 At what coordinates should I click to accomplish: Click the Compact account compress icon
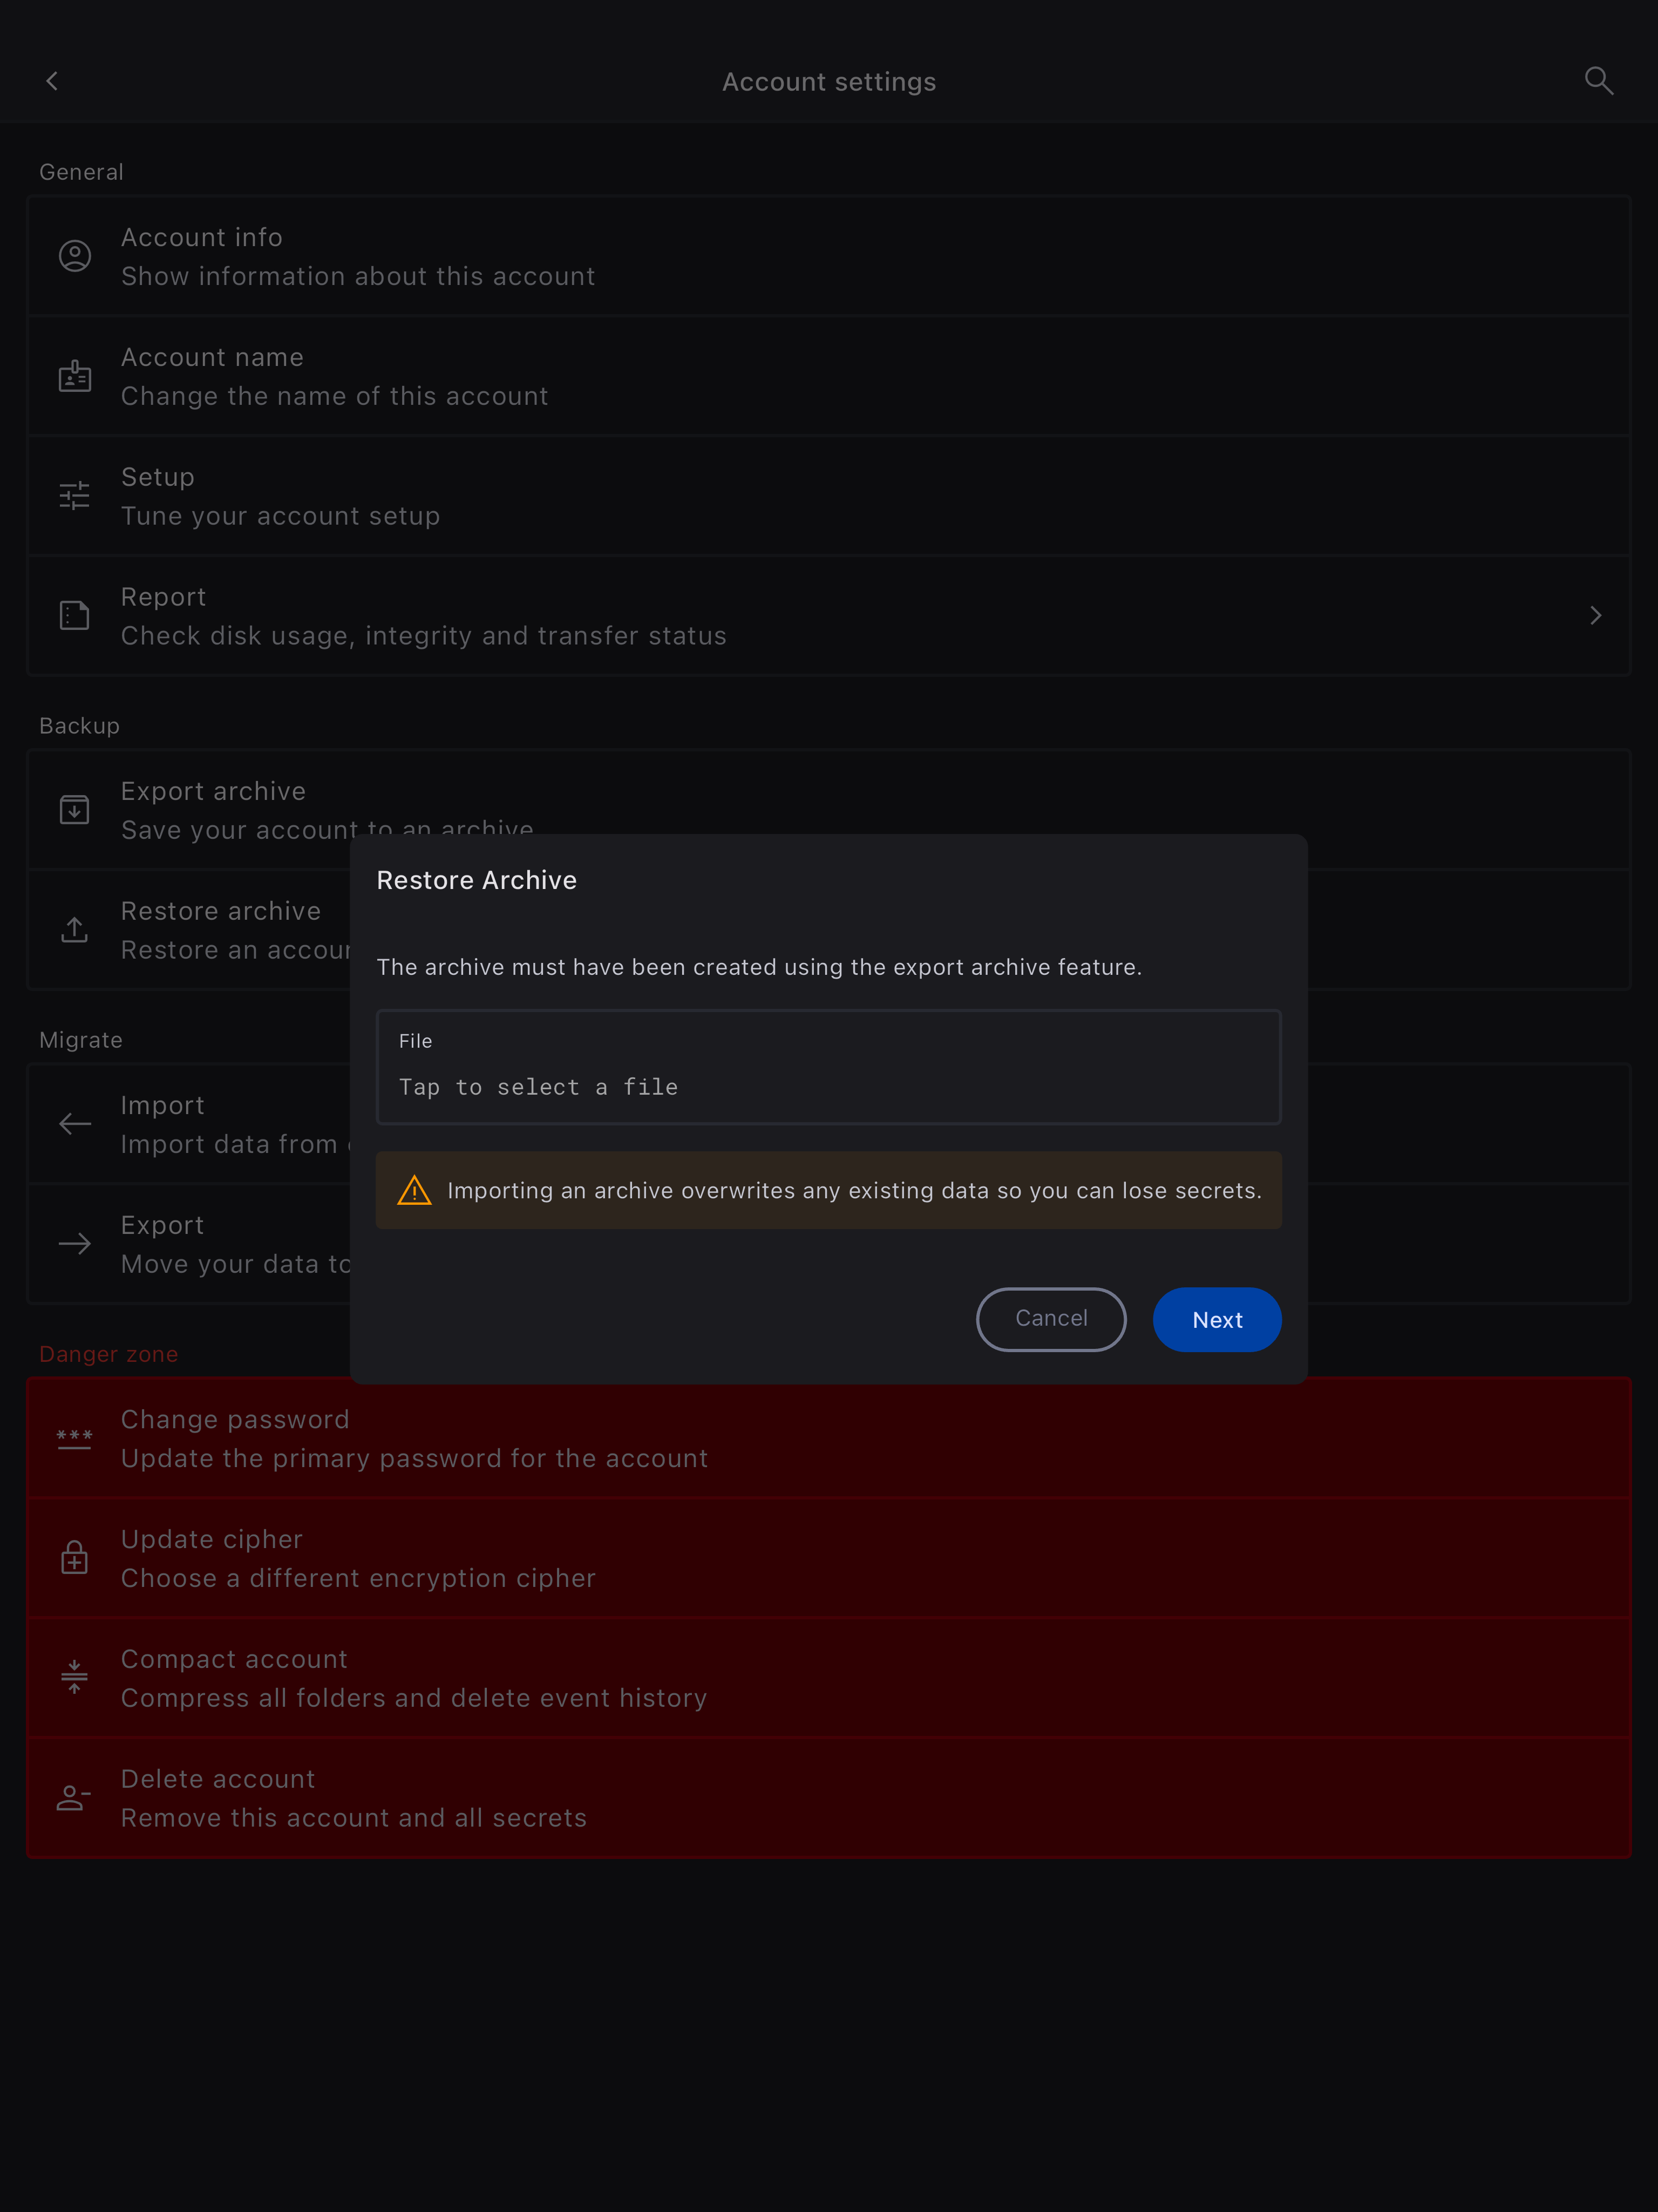click(75, 1677)
